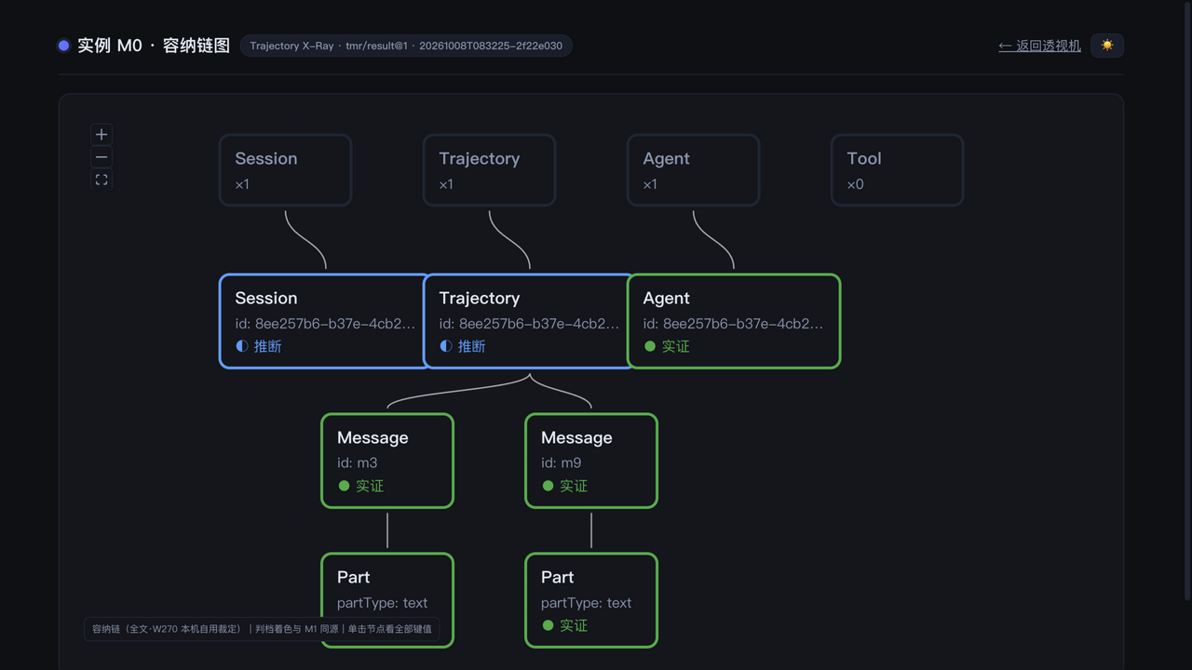The image size is (1192, 670).
Task: Select the Trajectory ×1 summary node
Action: [x=489, y=170]
